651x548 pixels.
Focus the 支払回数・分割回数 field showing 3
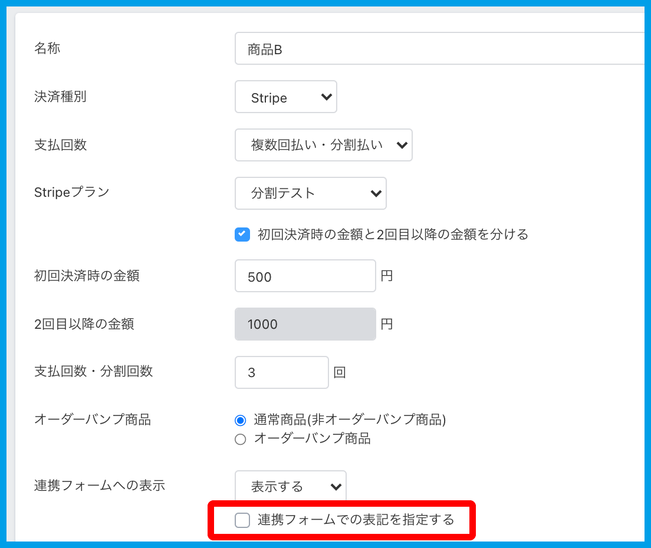tap(281, 372)
